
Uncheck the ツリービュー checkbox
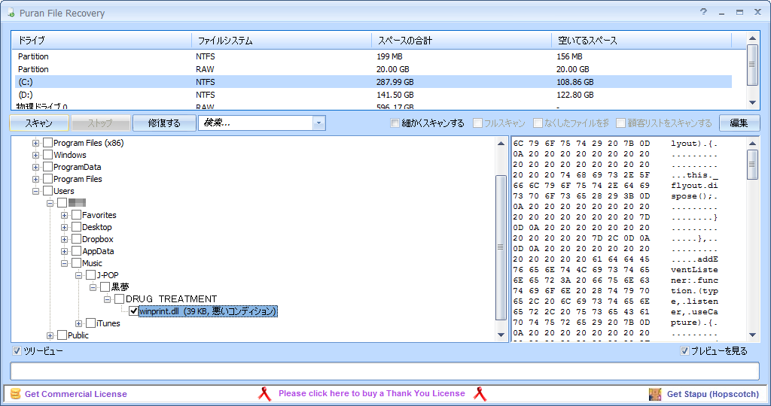coord(17,351)
